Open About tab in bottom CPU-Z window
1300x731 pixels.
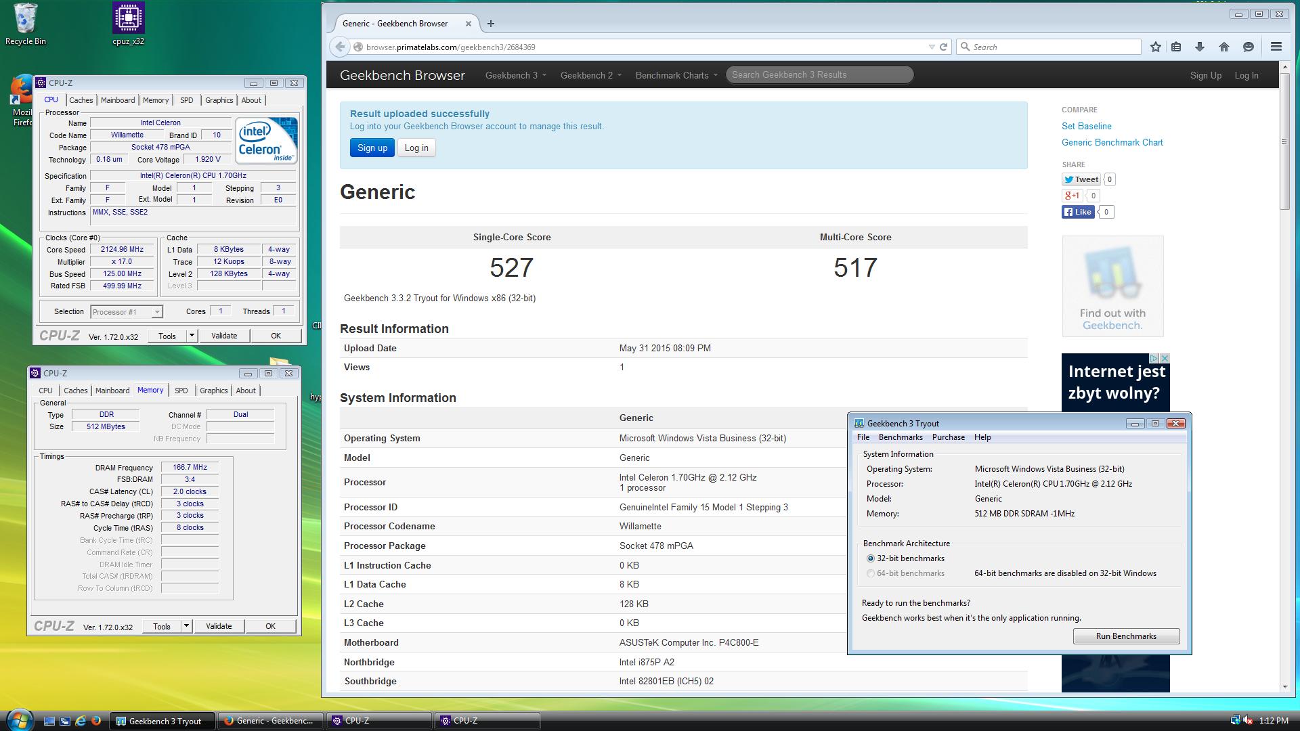point(246,391)
